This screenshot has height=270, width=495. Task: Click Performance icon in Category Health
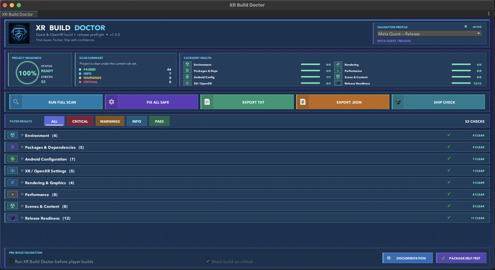click(338, 71)
